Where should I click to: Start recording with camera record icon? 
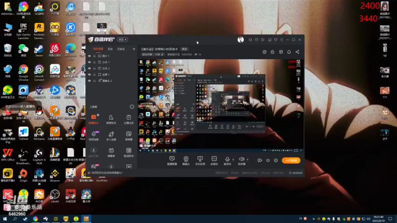[x=260, y=160]
